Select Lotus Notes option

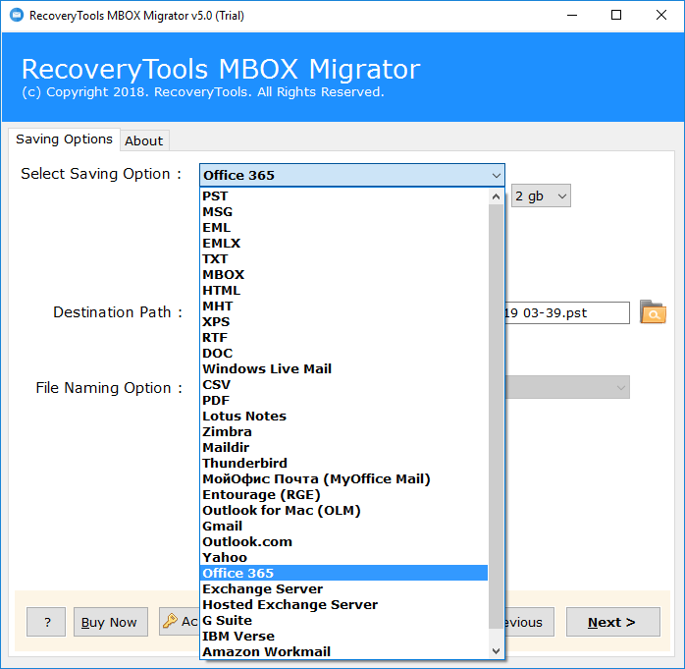coord(343,416)
